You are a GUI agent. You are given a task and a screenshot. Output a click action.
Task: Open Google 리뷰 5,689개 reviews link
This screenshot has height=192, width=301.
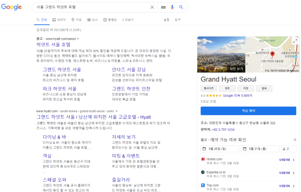[x=237, y=96]
